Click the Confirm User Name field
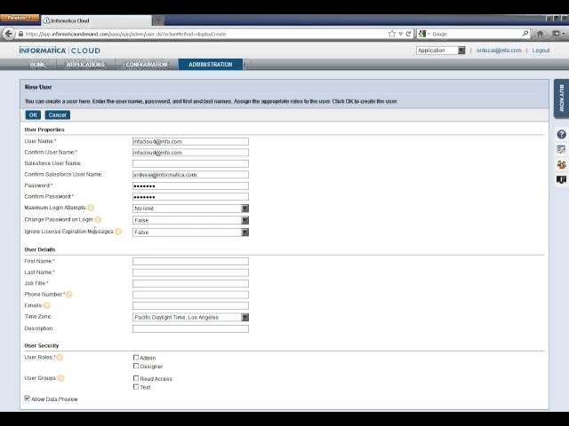569x426 pixels. tap(190, 153)
